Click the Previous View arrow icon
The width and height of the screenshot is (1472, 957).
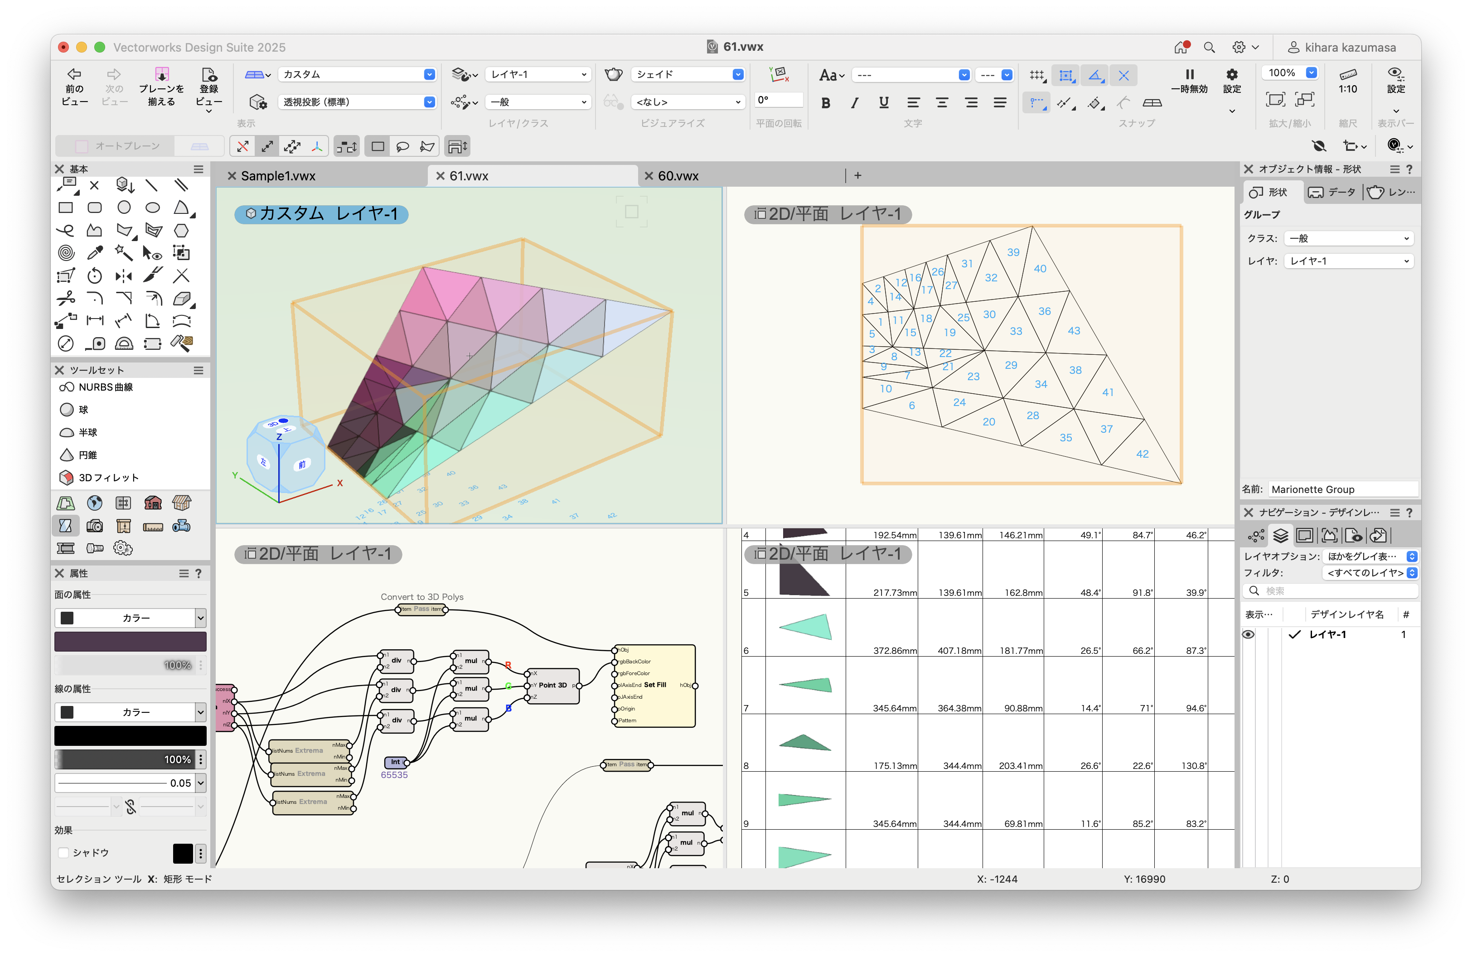click(74, 74)
